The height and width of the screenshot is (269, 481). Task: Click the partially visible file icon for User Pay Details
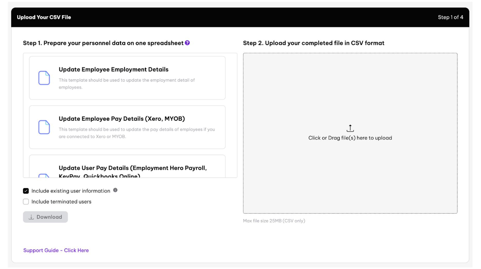[44, 175]
